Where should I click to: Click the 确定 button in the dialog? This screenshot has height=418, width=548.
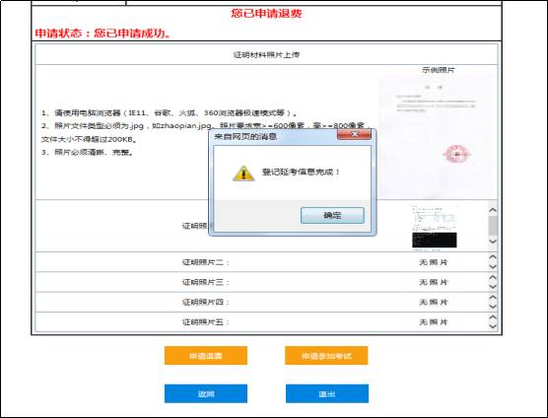point(332,215)
